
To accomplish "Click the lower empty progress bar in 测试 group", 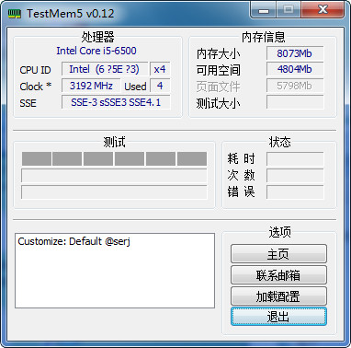I will 114,192.
